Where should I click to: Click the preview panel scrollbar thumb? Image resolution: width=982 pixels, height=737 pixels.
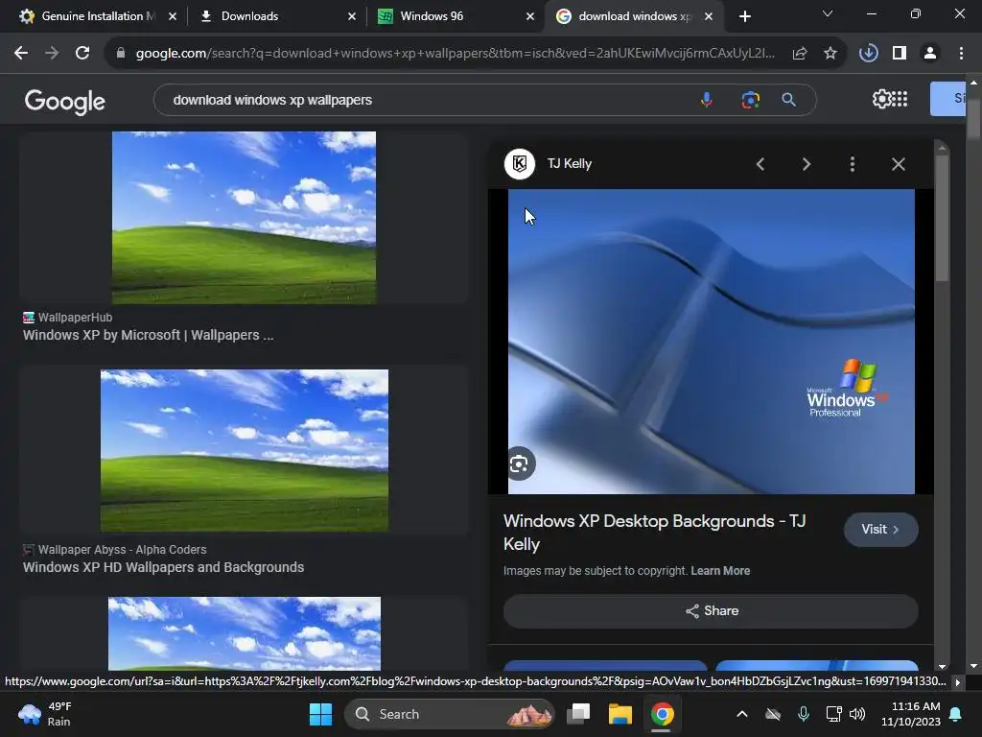coord(942,218)
